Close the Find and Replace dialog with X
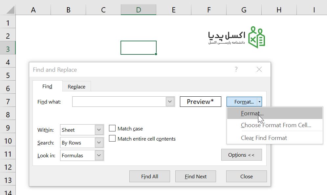This screenshot has height=195, width=327. click(259, 69)
